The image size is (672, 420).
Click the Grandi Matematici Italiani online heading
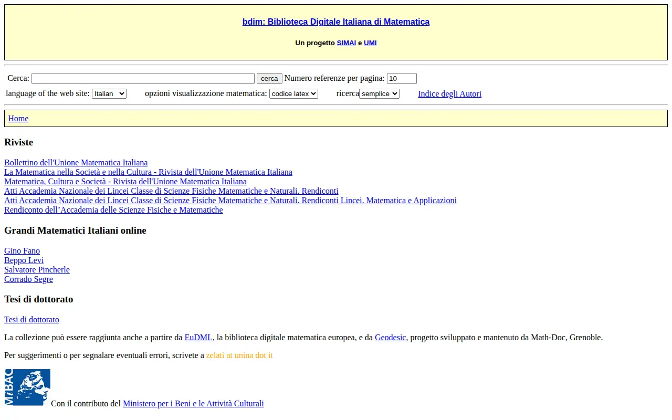click(x=75, y=230)
